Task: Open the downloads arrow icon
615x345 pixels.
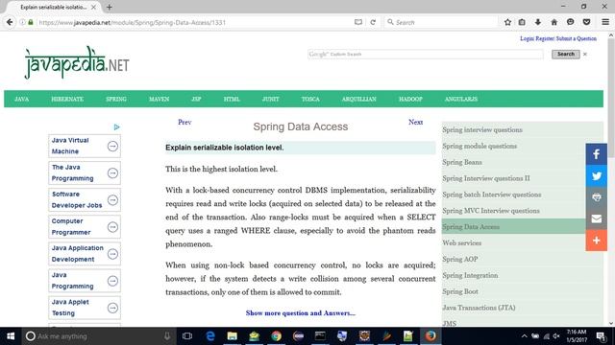Action: 538,22
